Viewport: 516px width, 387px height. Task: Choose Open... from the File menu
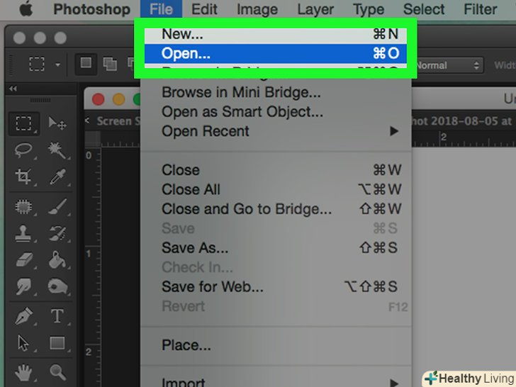coord(186,53)
